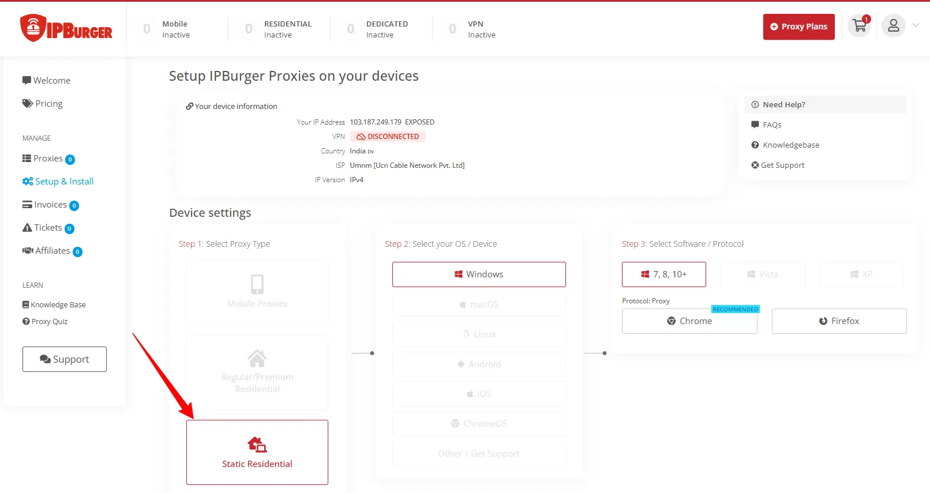The width and height of the screenshot is (930, 493).
Task: Click the Affiliates count badge
Action: coord(77,252)
